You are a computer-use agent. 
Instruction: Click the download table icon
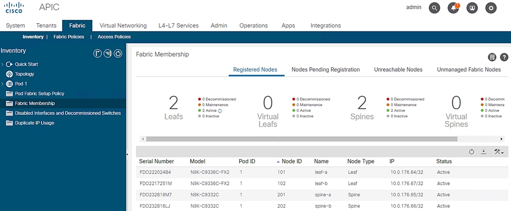click(x=484, y=152)
